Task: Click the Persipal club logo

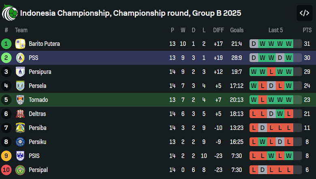Action: pos(20,170)
